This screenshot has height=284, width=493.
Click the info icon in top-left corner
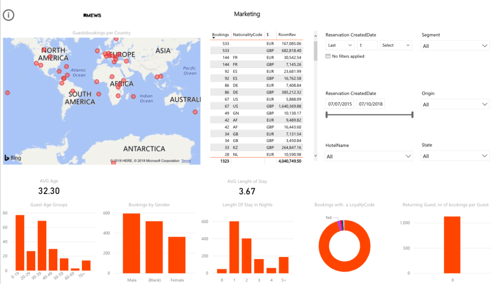tap(9, 15)
